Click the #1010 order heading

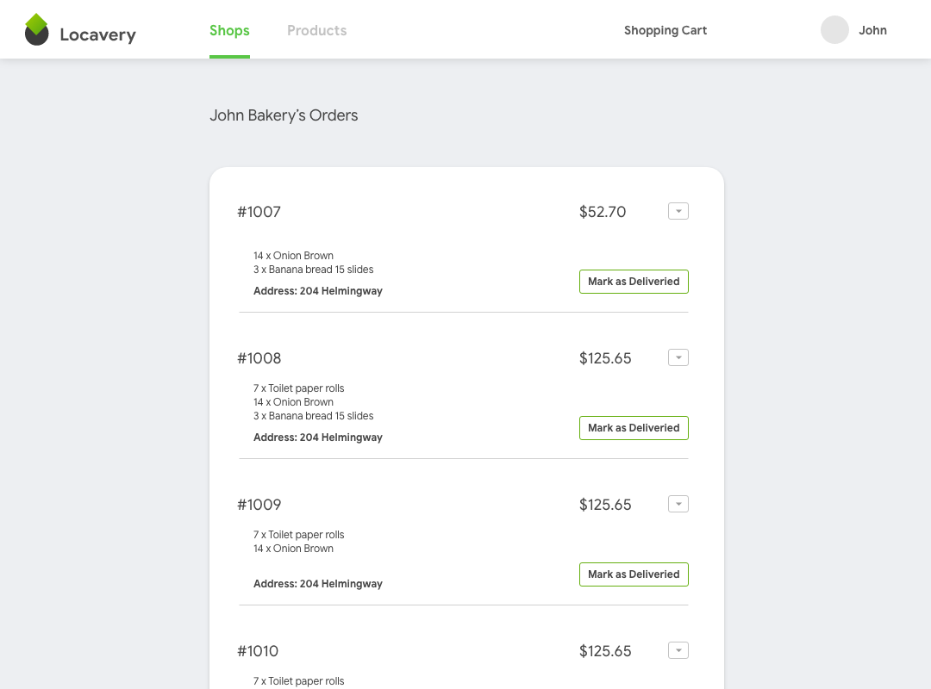click(x=259, y=651)
